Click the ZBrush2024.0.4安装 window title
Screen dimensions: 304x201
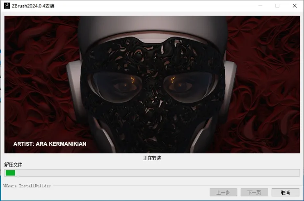33,6
